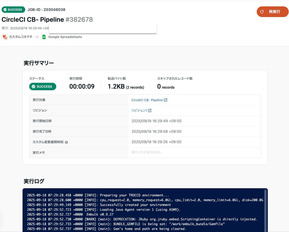Screen dimensions: 289x232
Task: Click external-link icon next to CircleCI CB- Pipeline
Action: (x=166, y=100)
